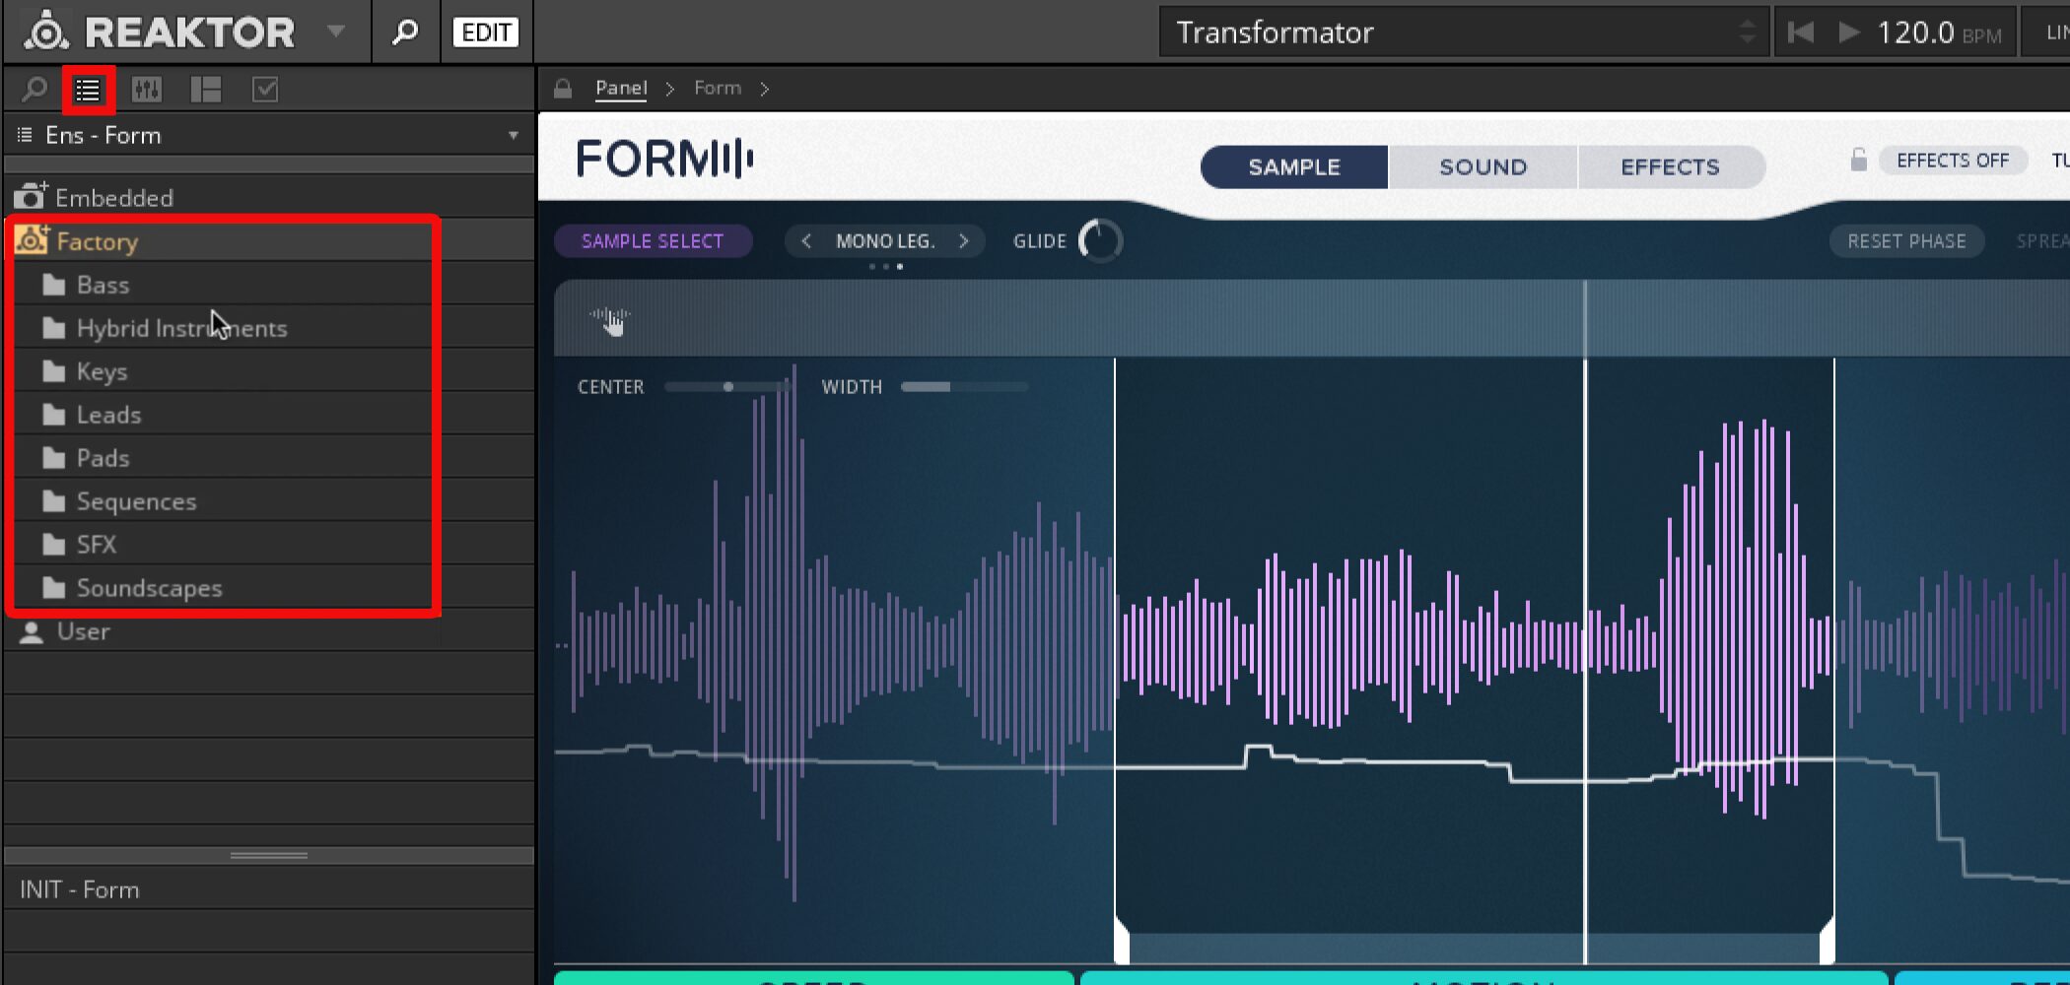Image resolution: width=2070 pixels, height=985 pixels.
Task: Toggle EDIT mode button
Action: (x=486, y=32)
